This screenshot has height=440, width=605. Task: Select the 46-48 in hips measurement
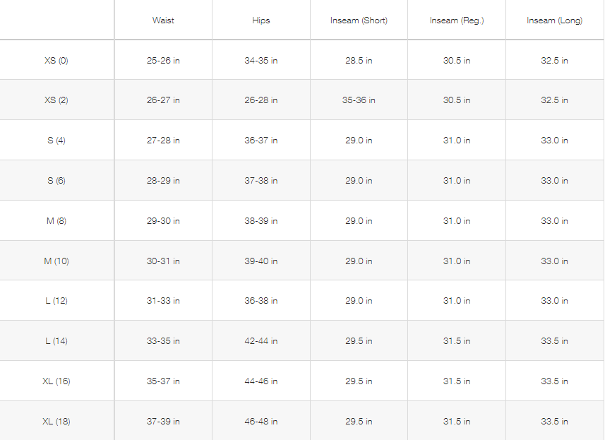(x=260, y=422)
